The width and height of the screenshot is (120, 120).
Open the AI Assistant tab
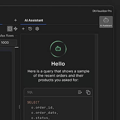34,20
